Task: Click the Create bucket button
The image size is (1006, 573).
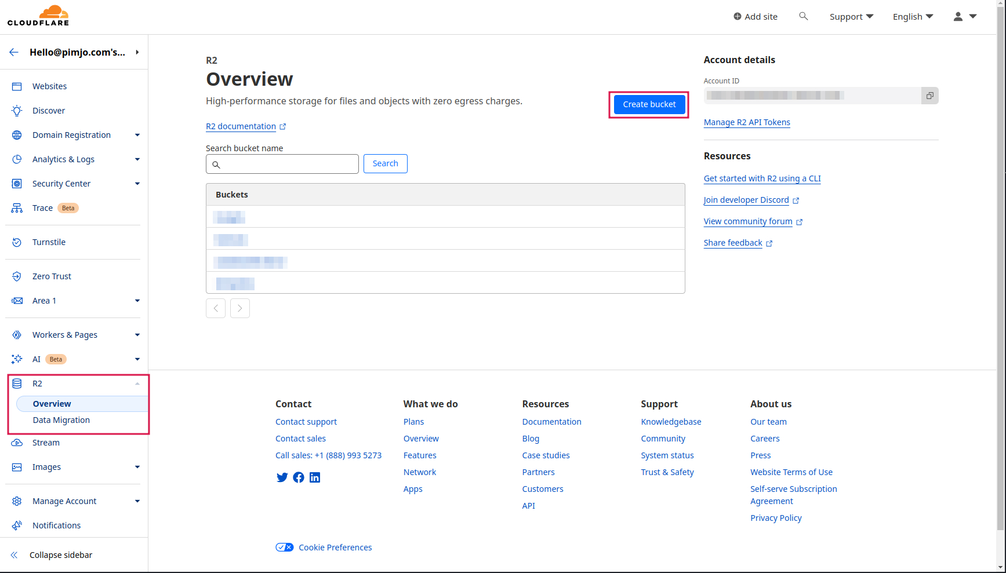Action: 649,104
